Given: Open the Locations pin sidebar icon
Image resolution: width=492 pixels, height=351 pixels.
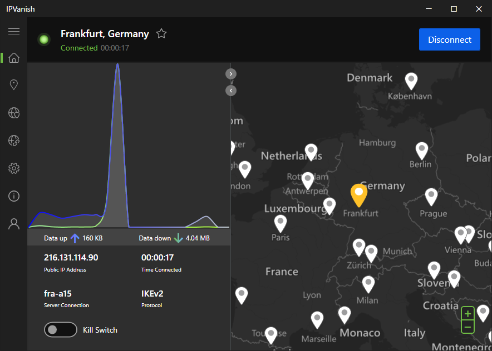Looking at the screenshot, I should click(14, 84).
